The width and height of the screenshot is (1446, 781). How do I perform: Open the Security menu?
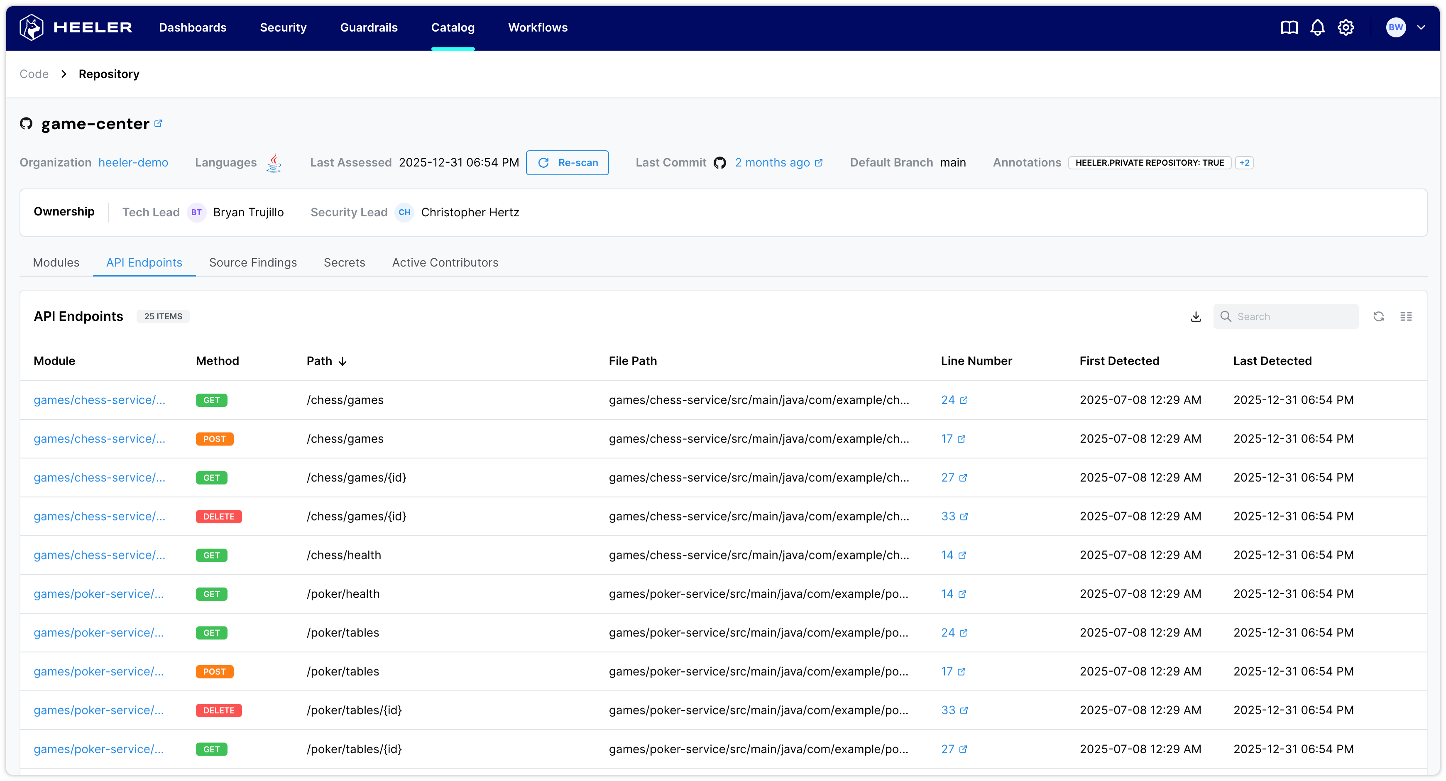pos(283,27)
